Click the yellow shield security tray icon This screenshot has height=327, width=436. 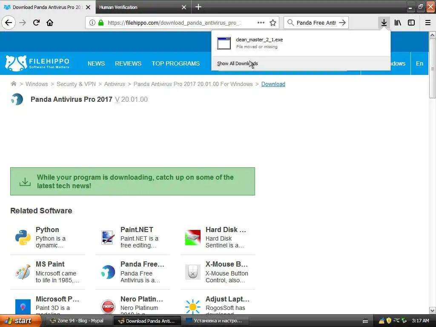389,321
